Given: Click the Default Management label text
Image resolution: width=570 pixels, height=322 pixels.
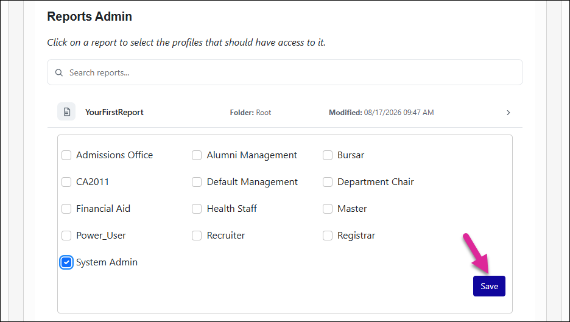Looking at the screenshot, I should tap(252, 182).
